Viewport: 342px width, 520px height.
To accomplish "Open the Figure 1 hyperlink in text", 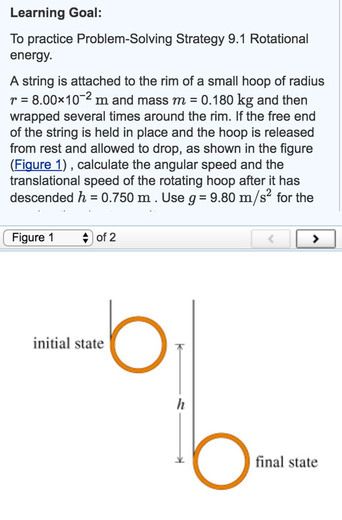I will 33,165.
